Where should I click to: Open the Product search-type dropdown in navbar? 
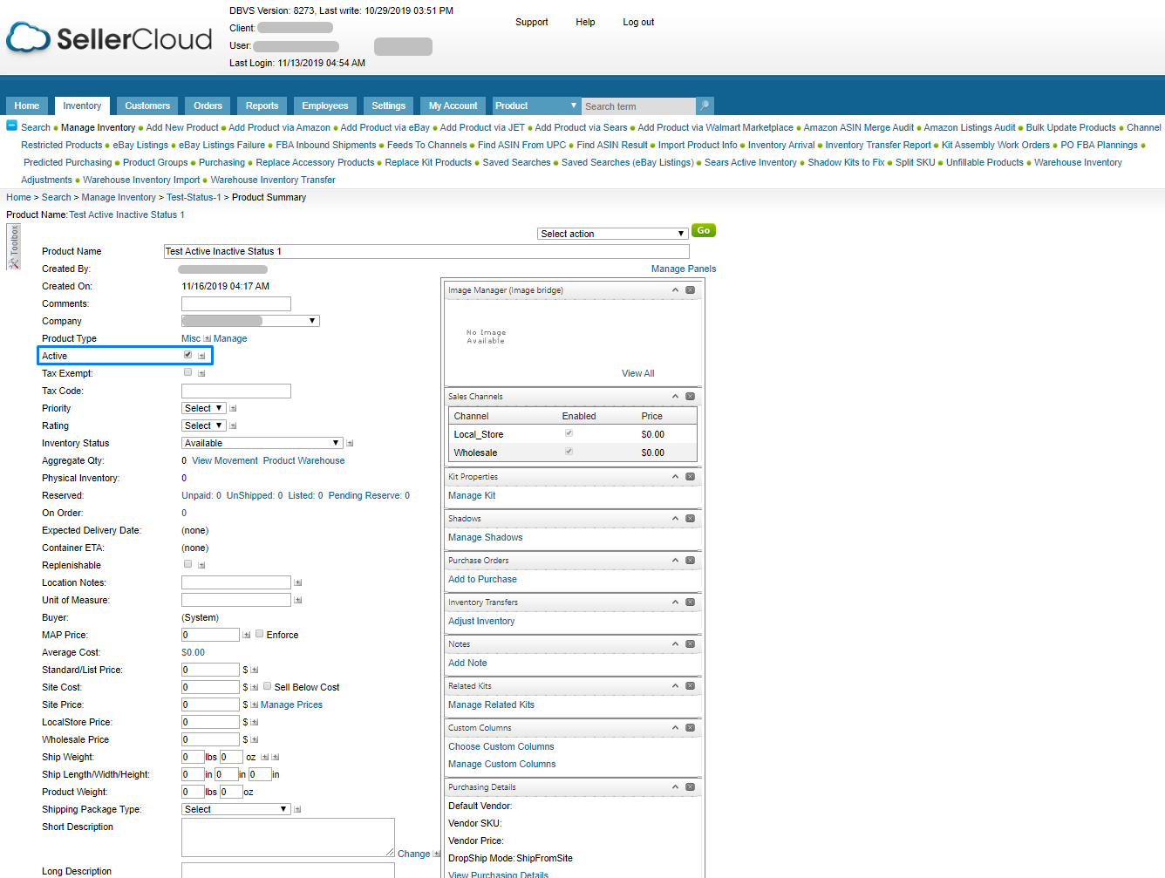[536, 105]
